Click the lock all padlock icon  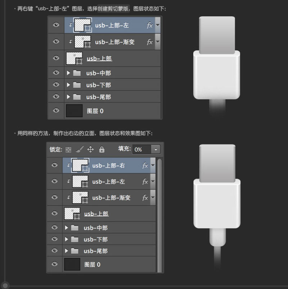point(102,149)
